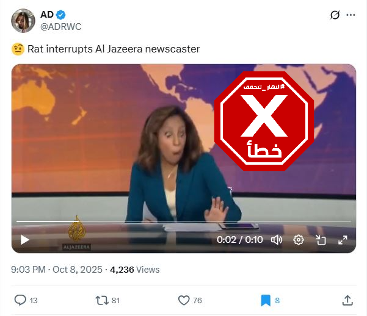Click the red fact-check stamp overlay

264,121
